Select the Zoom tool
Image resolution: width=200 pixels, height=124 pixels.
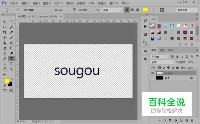11,69
